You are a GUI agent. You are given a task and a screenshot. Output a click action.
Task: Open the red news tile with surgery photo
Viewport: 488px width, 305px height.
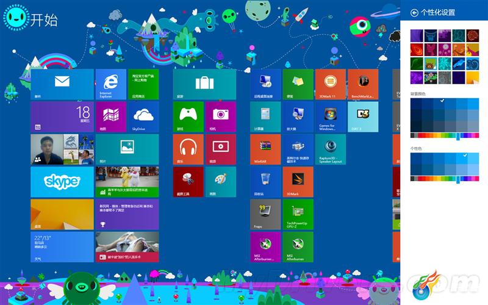coord(127,247)
